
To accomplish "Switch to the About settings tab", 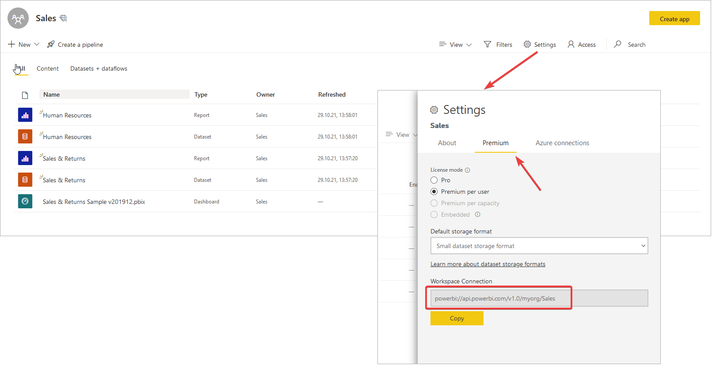I will [447, 143].
